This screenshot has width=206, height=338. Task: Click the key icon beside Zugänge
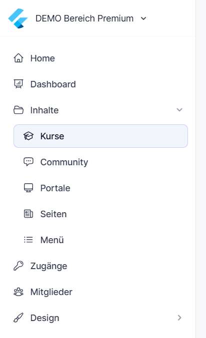point(18,266)
